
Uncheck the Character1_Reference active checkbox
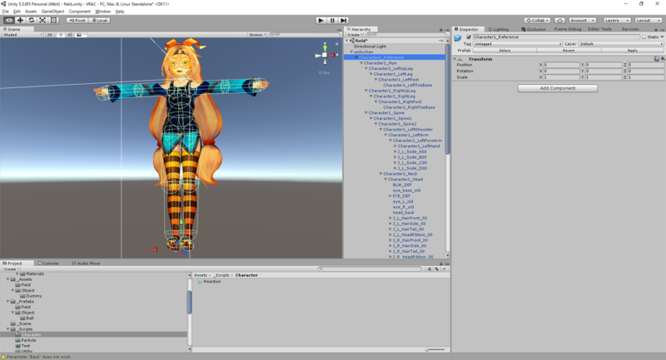[469, 37]
